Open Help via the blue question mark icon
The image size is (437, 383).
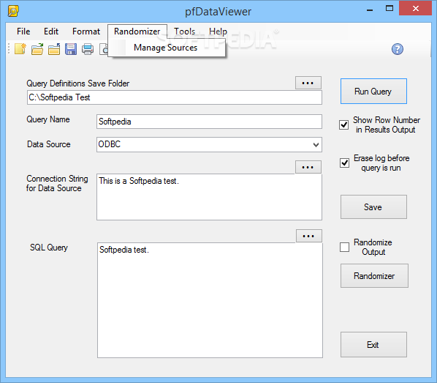click(397, 49)
